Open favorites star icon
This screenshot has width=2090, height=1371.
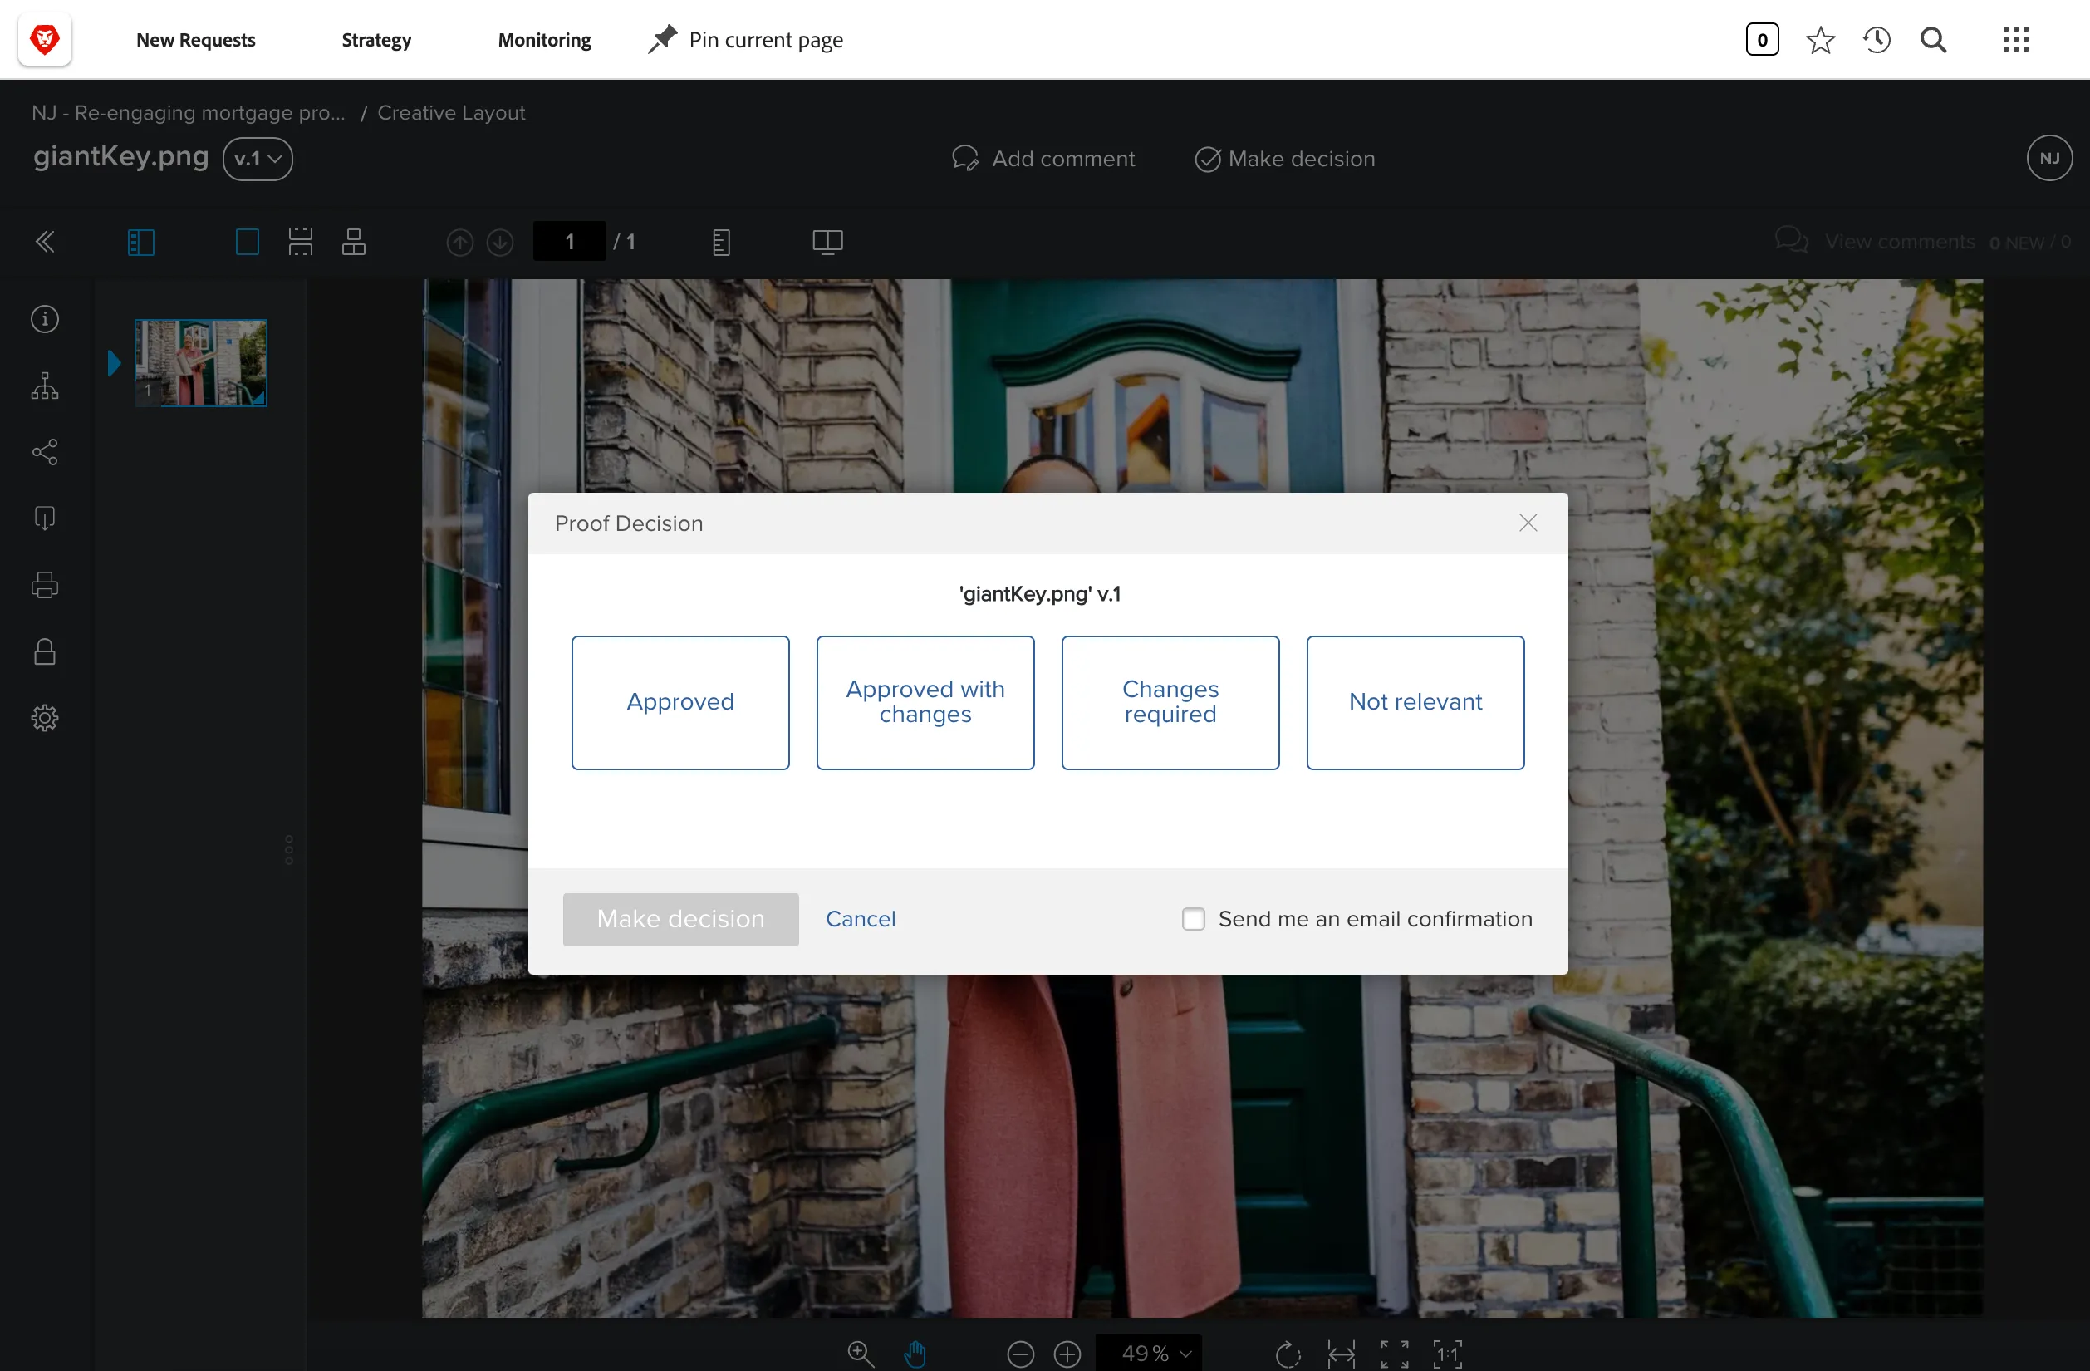pos(1819,40)
